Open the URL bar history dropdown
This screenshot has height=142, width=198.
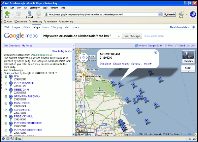tap(160, 14)
